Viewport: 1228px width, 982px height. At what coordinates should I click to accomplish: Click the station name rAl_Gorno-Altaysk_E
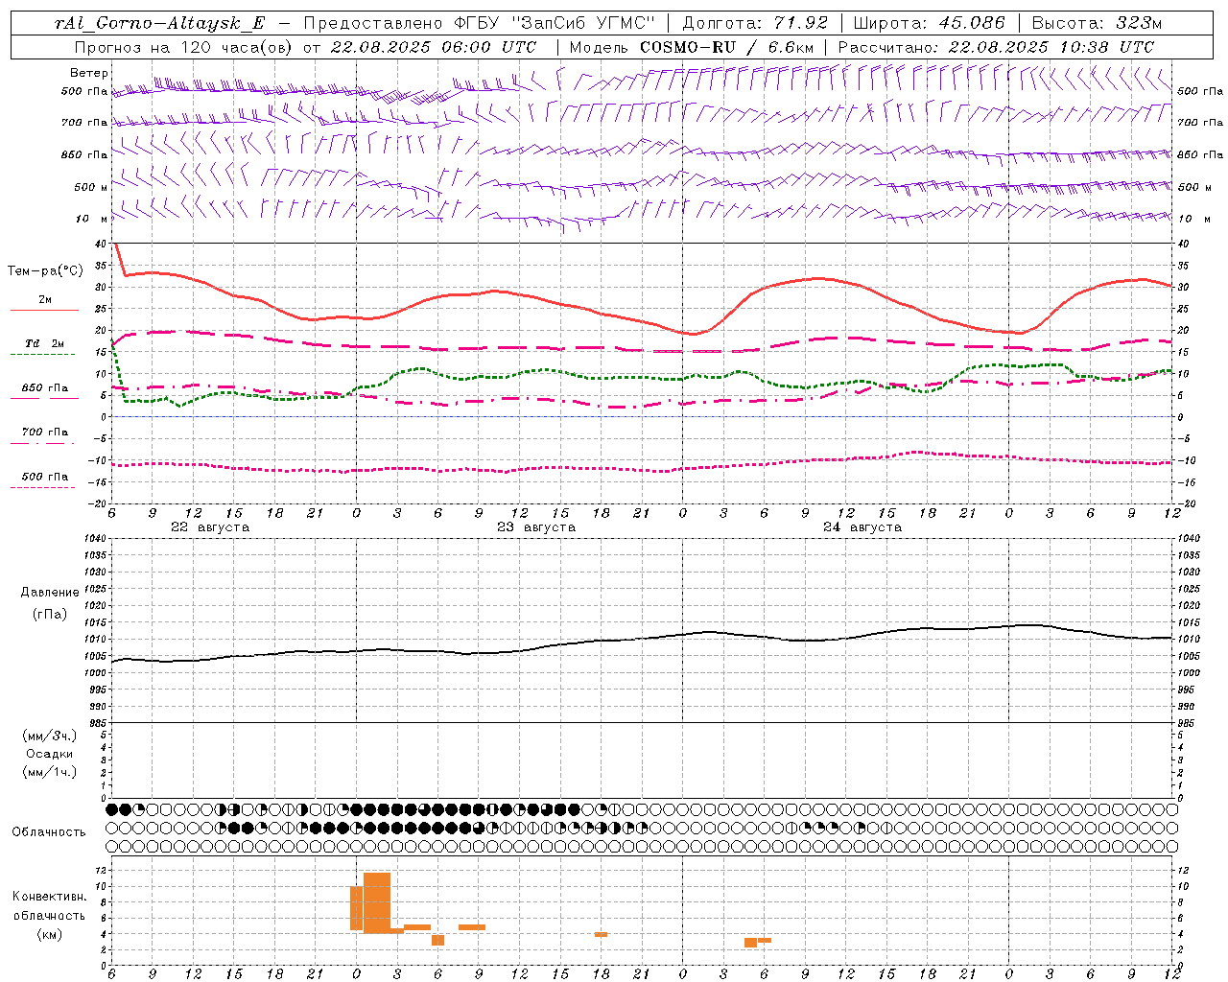(159, 23)
